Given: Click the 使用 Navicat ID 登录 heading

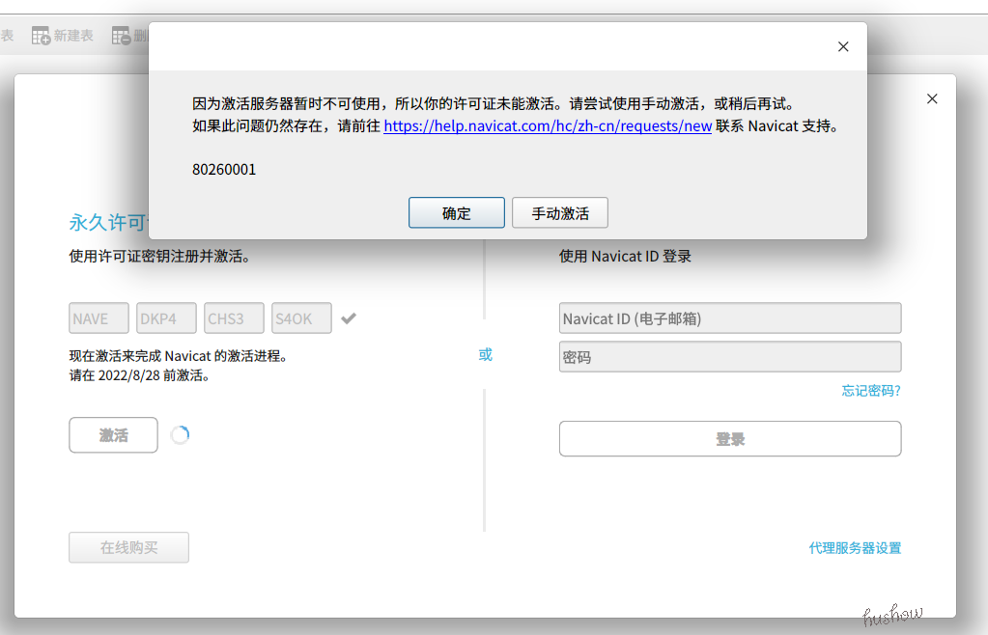Looking at the screenshot, I should click(625, 256).
